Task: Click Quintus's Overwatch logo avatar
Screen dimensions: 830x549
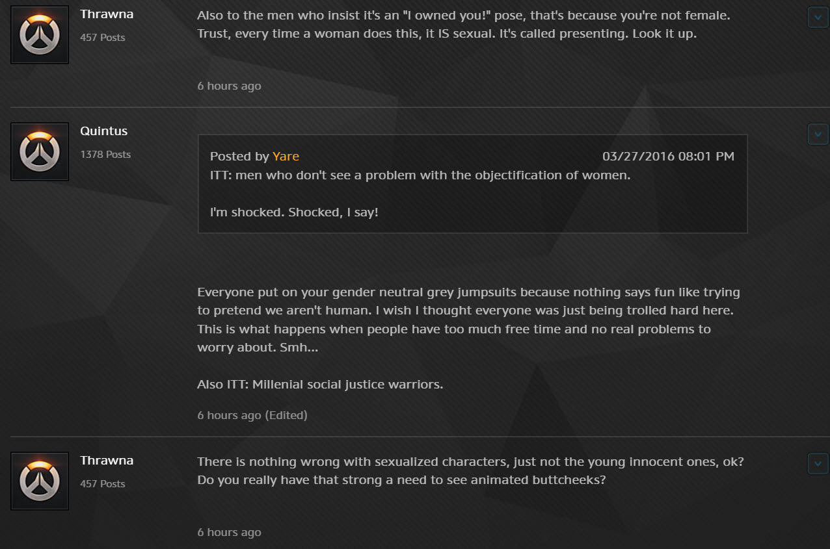Action: click(40, 151)
